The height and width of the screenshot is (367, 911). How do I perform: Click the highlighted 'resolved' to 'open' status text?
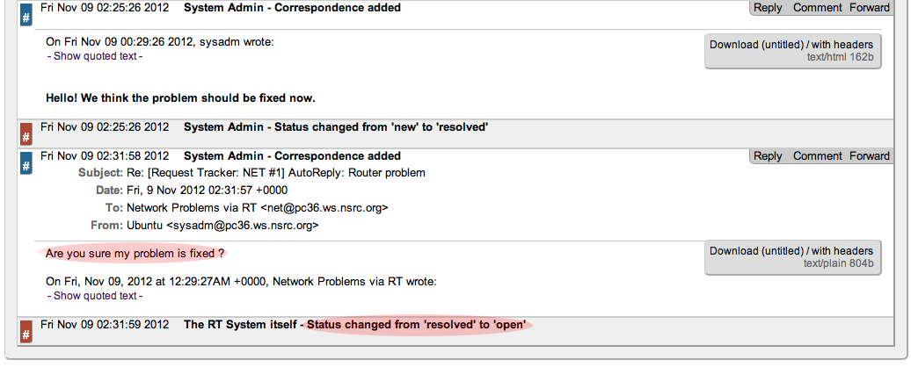coord(416,325)
